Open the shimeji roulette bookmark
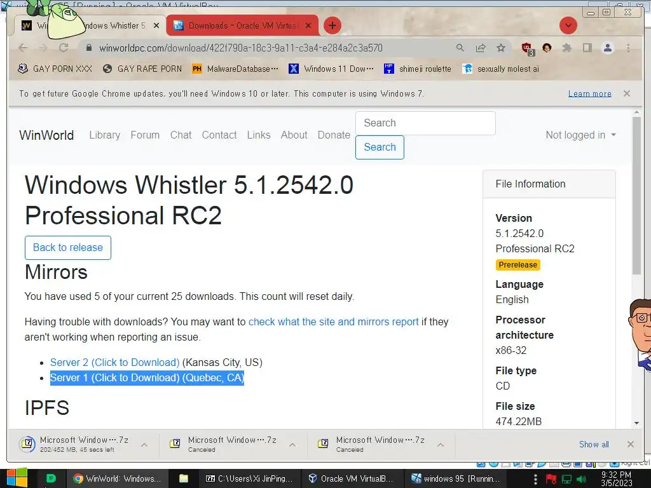The image size is (651, 488). (418, 69)
